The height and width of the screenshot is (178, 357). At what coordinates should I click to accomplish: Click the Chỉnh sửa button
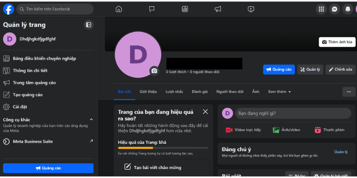(x=340, y=69)
